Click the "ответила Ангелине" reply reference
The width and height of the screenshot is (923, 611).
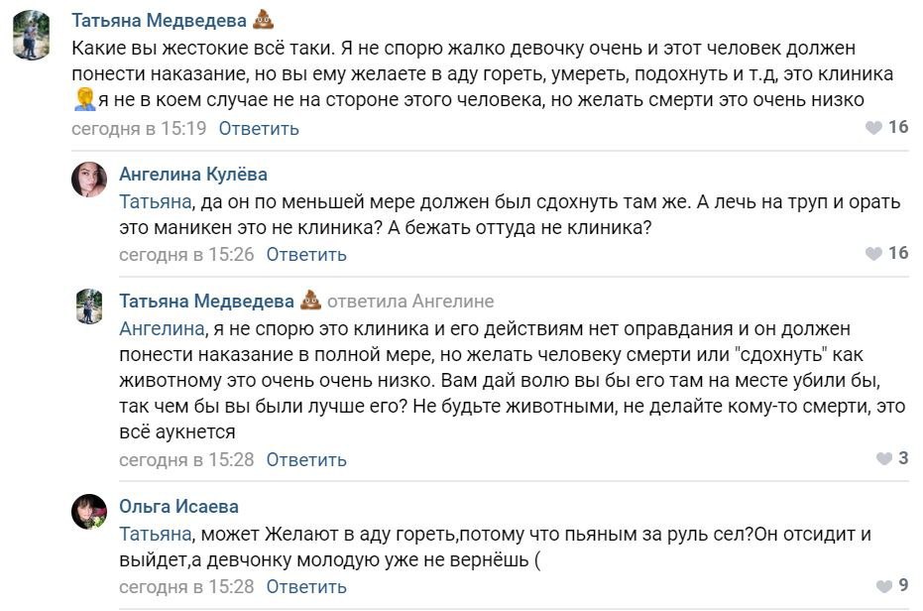[x=410, y=301]
